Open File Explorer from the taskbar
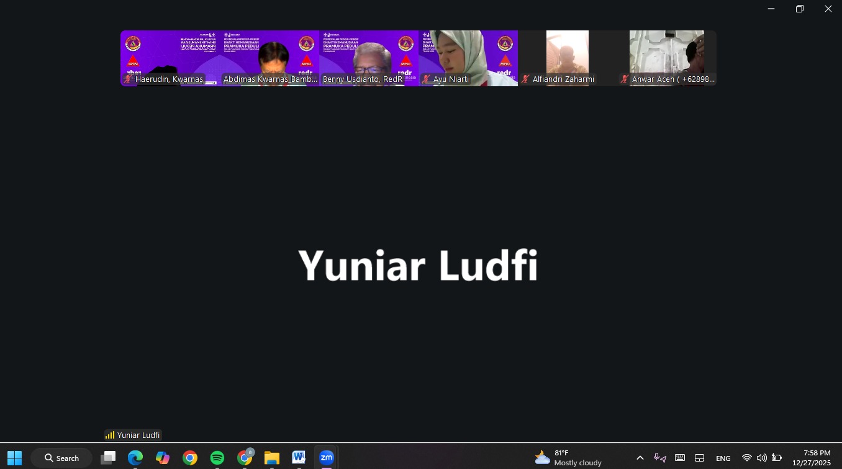 [x=272, y=458]
